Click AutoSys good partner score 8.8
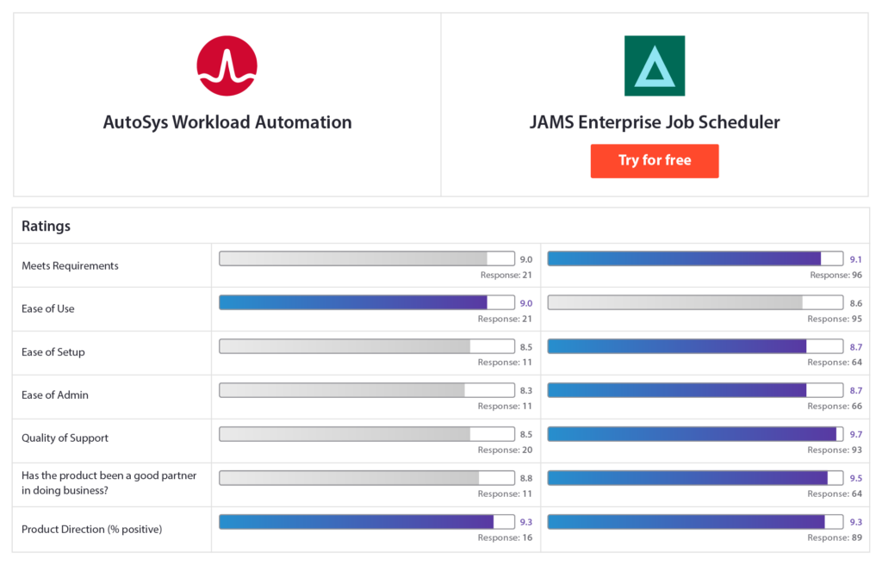The width and height of the screenshot is (882, 565). (526, 478)
